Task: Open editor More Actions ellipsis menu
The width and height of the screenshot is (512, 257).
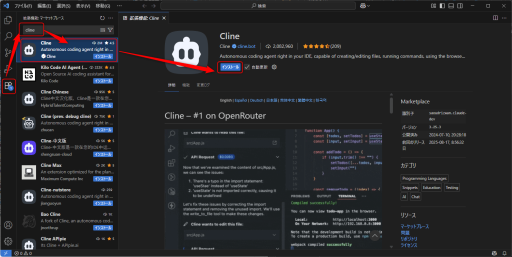Action: [504, 18]
